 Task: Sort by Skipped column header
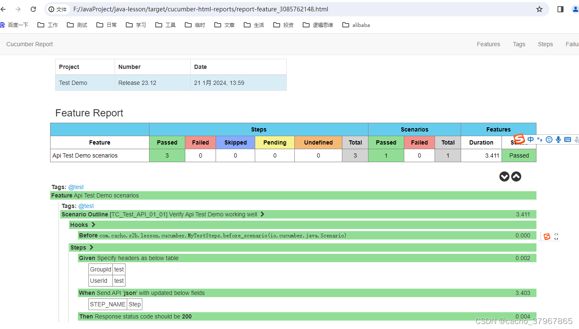tap(235, 142)
